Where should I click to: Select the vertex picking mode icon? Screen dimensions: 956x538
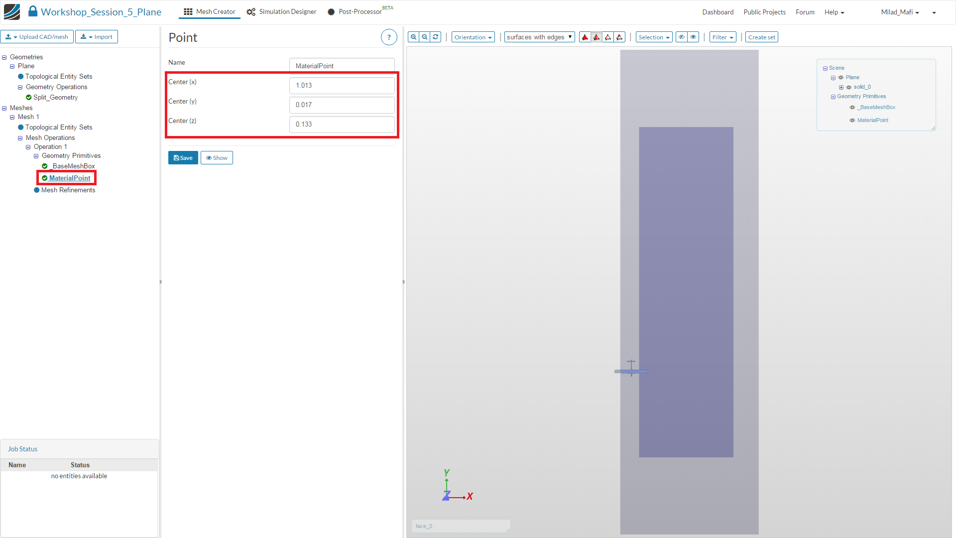619,37
